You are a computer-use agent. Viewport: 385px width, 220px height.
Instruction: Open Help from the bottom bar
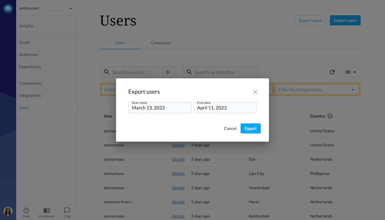click(26, 212)
